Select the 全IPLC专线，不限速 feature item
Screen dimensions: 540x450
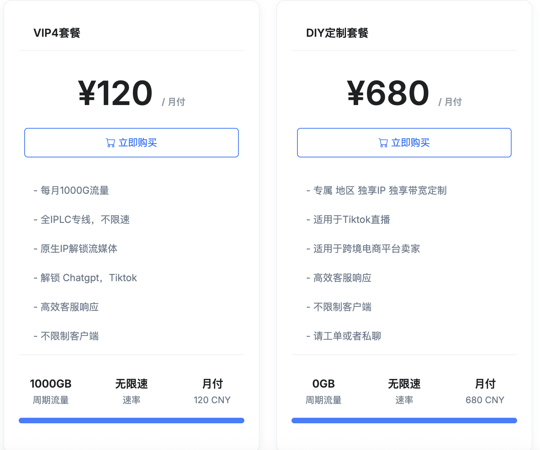(x=85, y=219)
